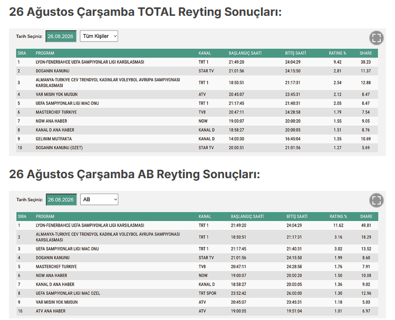Click PROGRAM column header in AB table

45,217
